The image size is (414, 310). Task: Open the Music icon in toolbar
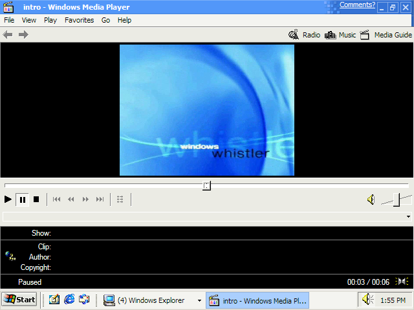coord(330,35)
